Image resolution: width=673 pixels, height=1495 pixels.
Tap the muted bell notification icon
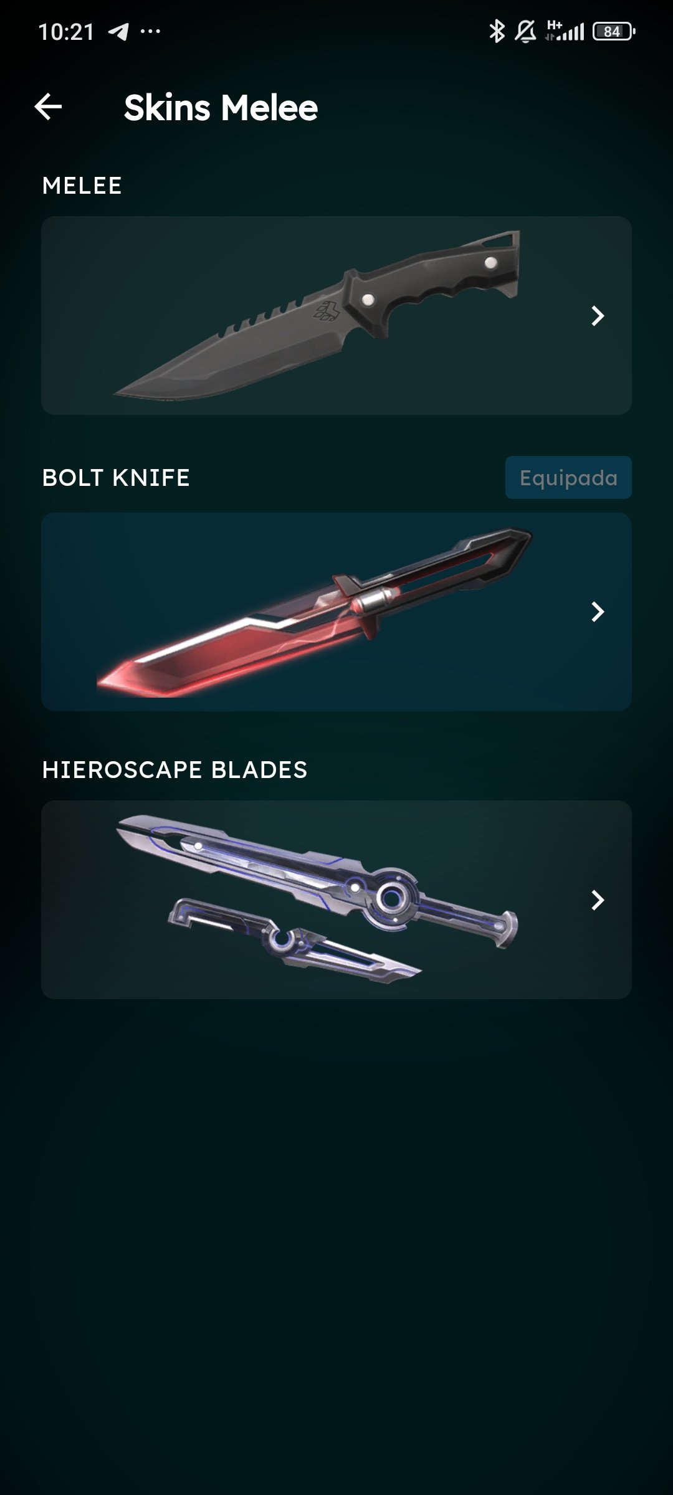pyautogui.click(x=525, y=31)
